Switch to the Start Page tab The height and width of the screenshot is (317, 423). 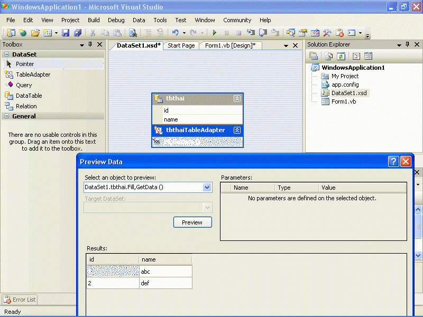coord(181,45)
